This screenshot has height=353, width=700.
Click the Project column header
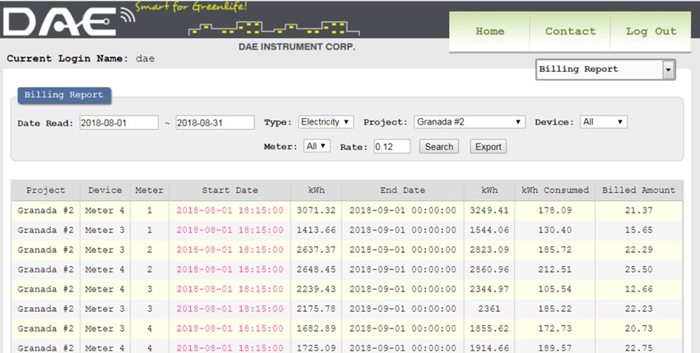pyautogui.click(x=45, y=190)
